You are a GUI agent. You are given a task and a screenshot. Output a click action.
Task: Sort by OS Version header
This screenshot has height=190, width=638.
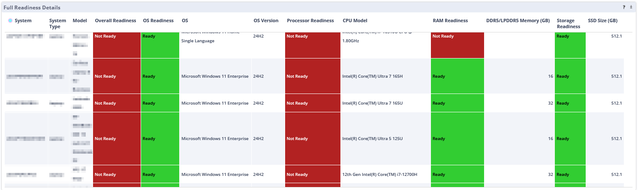[x=266, y=20]
